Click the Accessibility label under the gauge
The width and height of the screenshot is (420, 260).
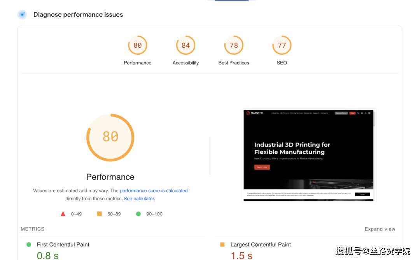pyautogui.click(x=185, y=63)
